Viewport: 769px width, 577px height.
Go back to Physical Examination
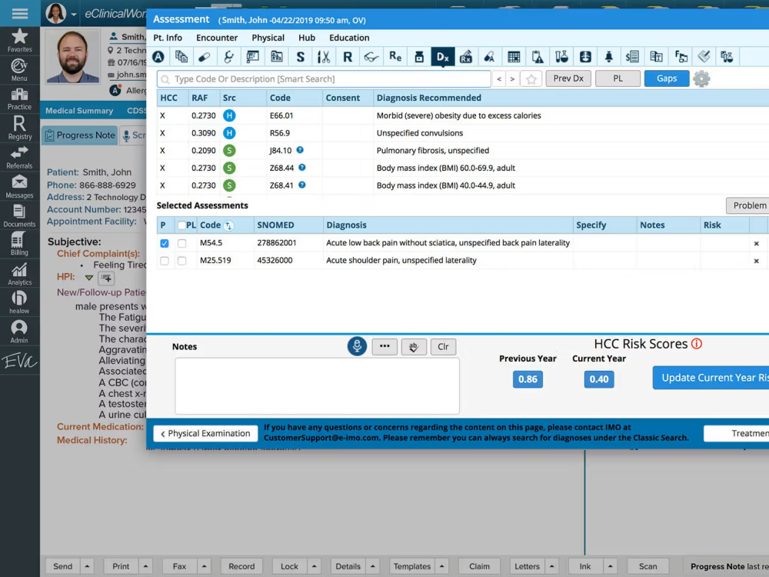point(205,433)
